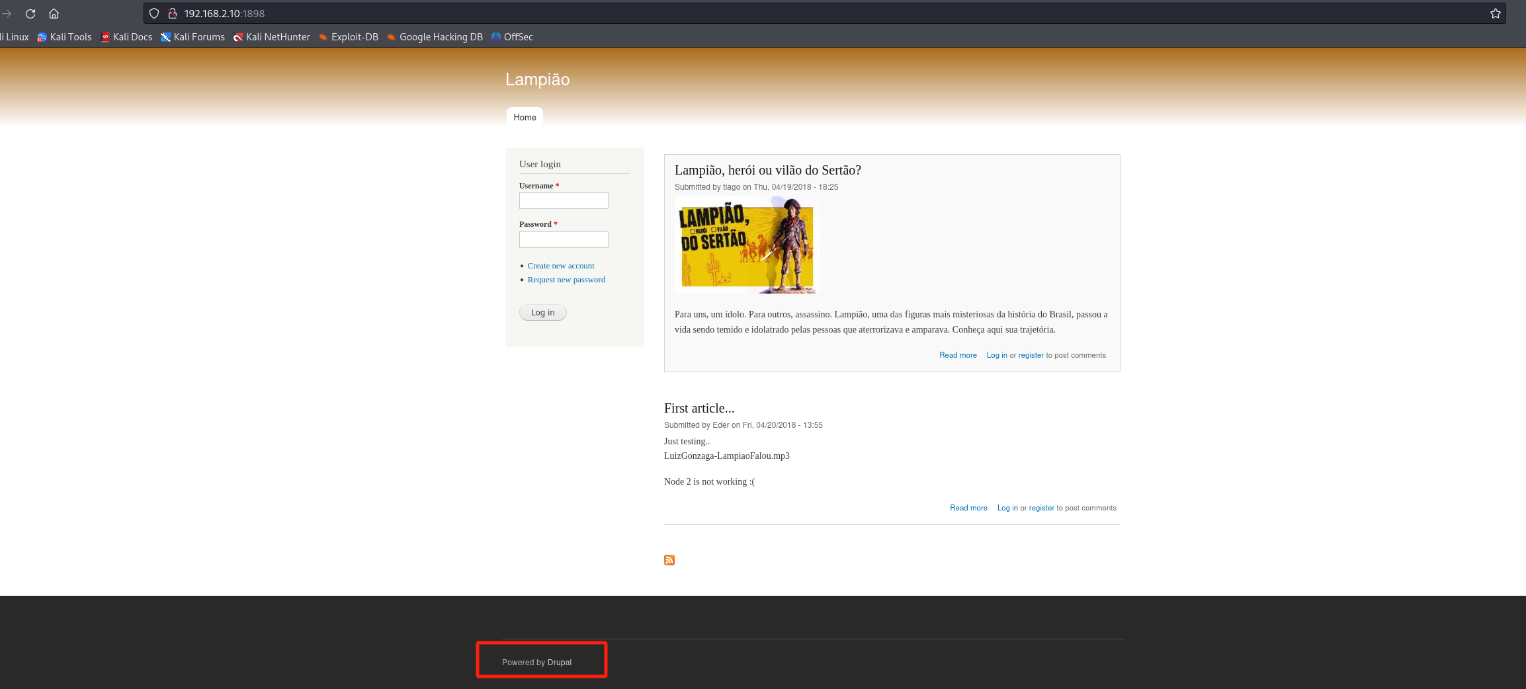Viewport: 1526px width, 689px height.
Task: Click the Drupal link in footer
Action: tap(560, 663)
